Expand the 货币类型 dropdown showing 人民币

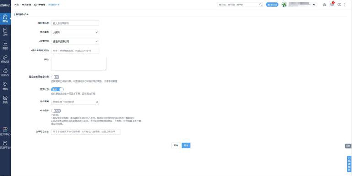[75, 32]
